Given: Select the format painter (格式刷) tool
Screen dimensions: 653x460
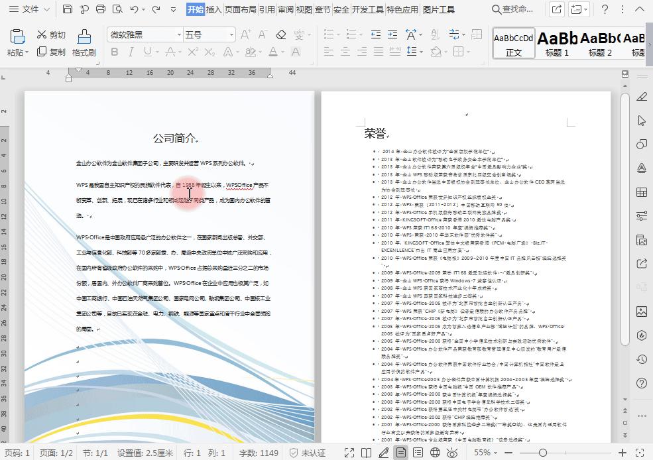Looking at the screenshot, I should 84,42.
